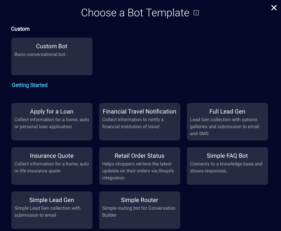Click the info icon beside the title
The width and height of the screenshot is (281, 231).
196,13
